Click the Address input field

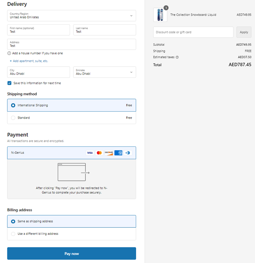tap(72, 44)
